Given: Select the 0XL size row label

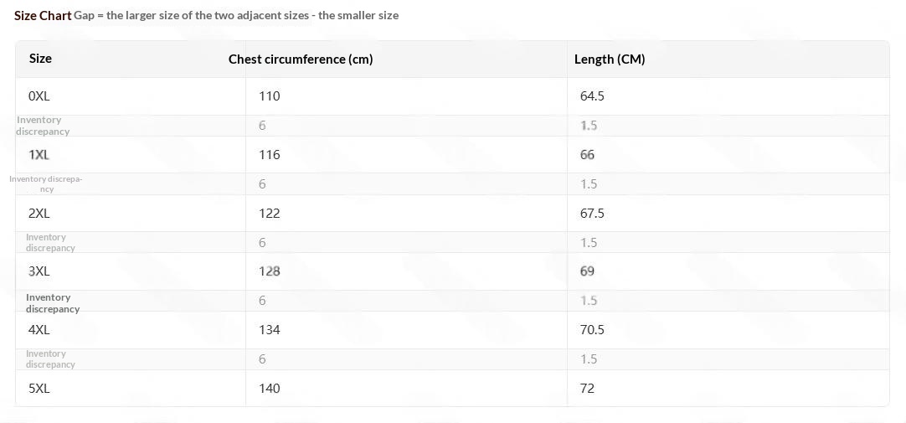Looking at the screenshot, I should 39,96.
